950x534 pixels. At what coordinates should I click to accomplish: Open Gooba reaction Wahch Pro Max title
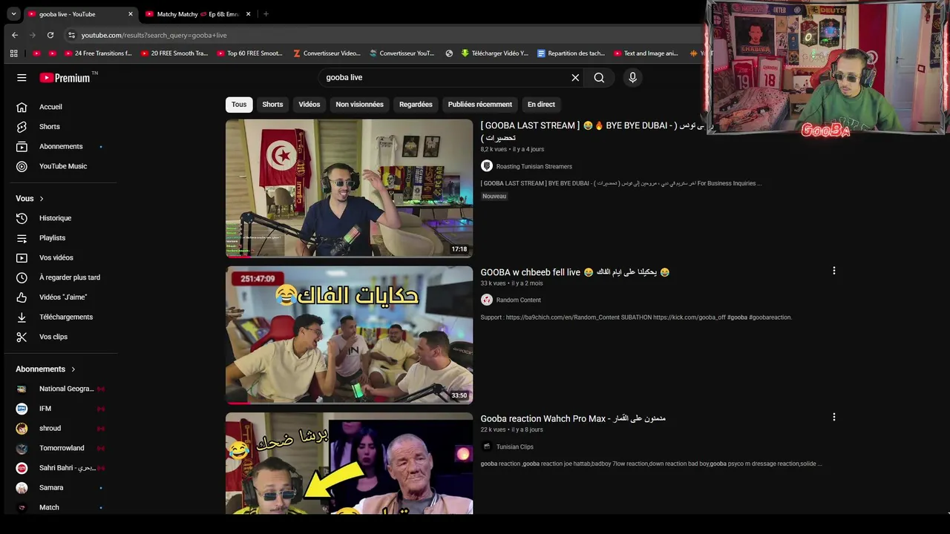(x=573, y=418)
